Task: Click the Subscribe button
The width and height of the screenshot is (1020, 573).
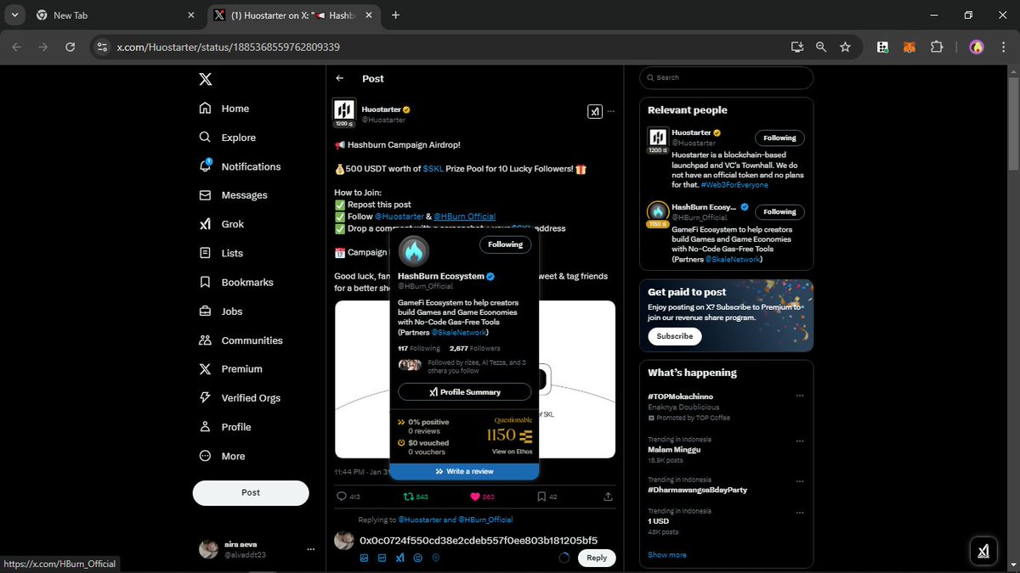Action: (x=675, y=336)
